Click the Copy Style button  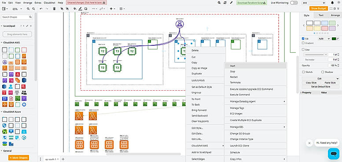coord(311,83)
